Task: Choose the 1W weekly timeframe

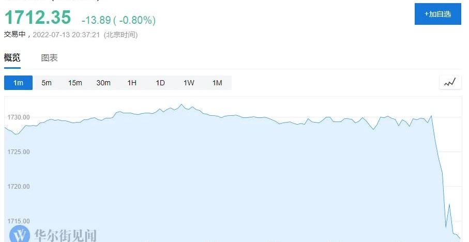Action: (x=189, y=83)
